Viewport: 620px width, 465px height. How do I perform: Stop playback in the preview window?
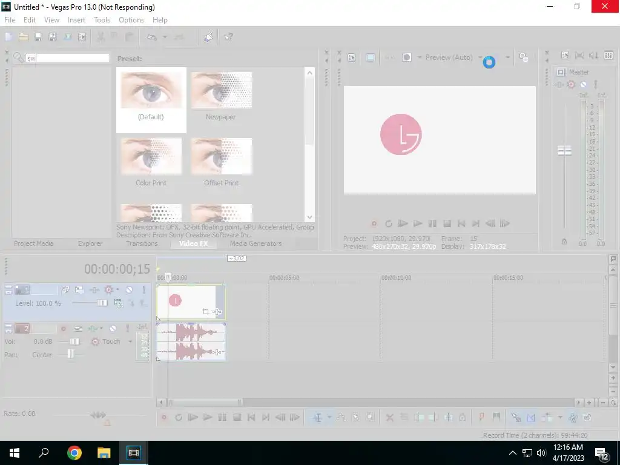coord(447,224)
